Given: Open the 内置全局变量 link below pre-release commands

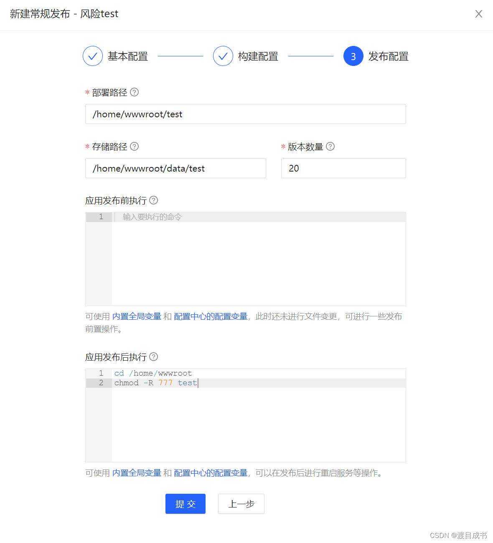Looking at the screenshot, I should tap(136, 316).
